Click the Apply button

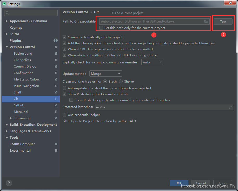coord(223,183)
